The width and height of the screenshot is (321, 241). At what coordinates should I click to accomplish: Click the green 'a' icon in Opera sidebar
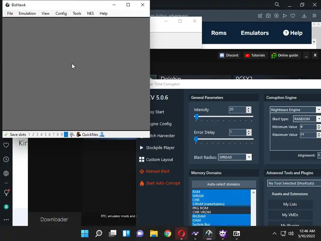pos(6,207)
